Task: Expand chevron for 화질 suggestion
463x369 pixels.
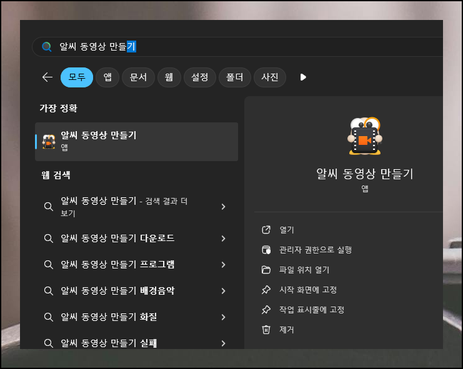Action: coord(224,317)
